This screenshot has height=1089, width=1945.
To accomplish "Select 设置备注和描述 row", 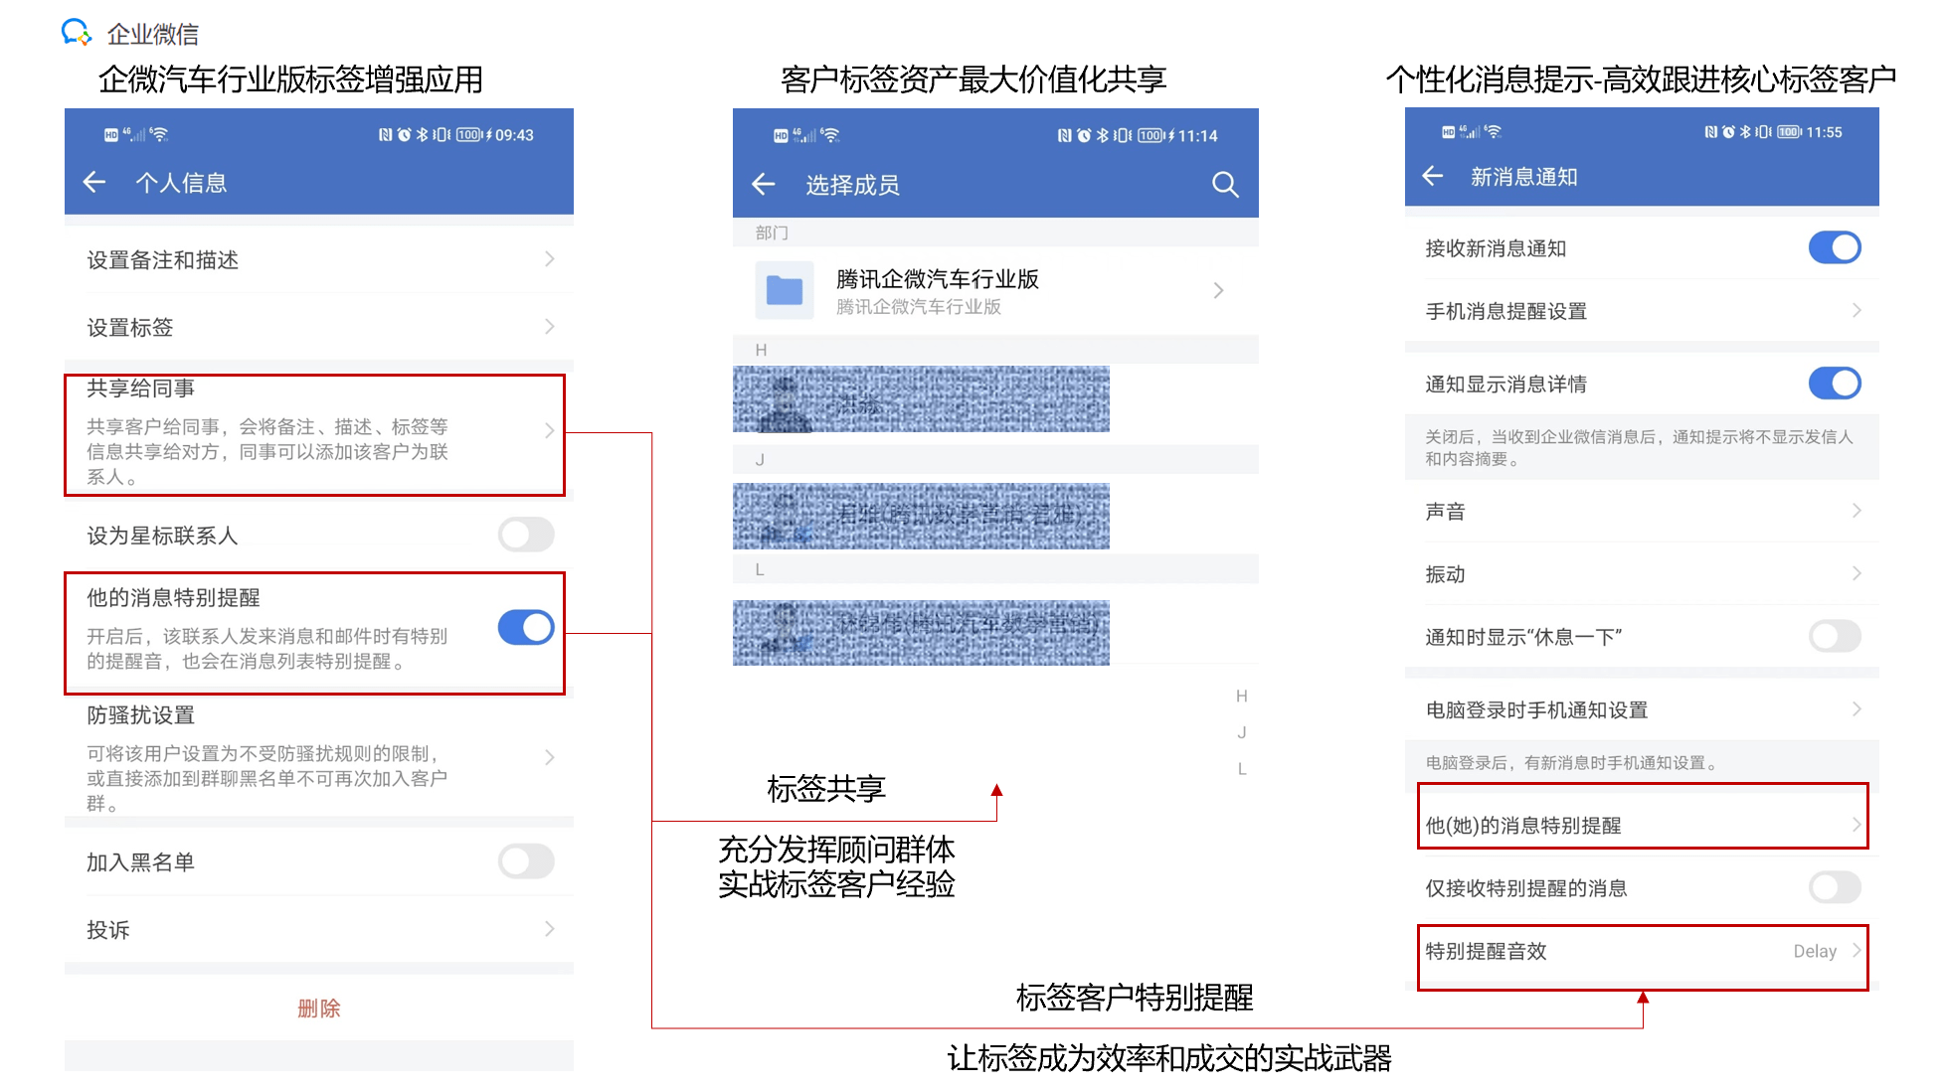I will tap(319, 259).
